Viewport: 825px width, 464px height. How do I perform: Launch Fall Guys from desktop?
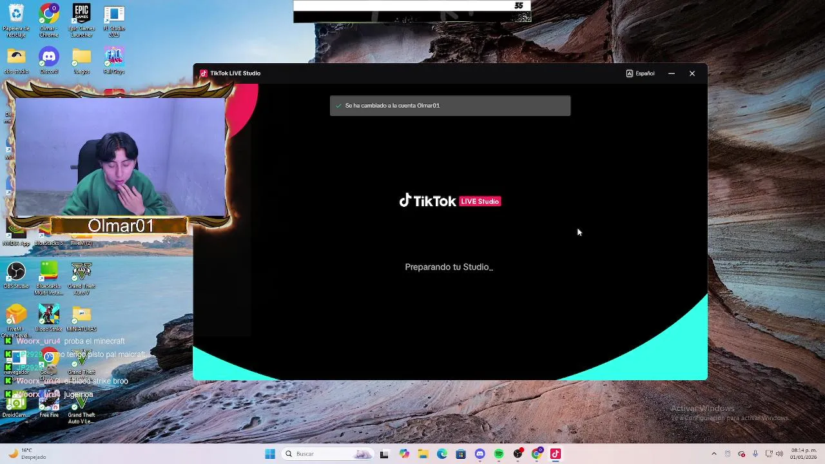pos(114,61)
